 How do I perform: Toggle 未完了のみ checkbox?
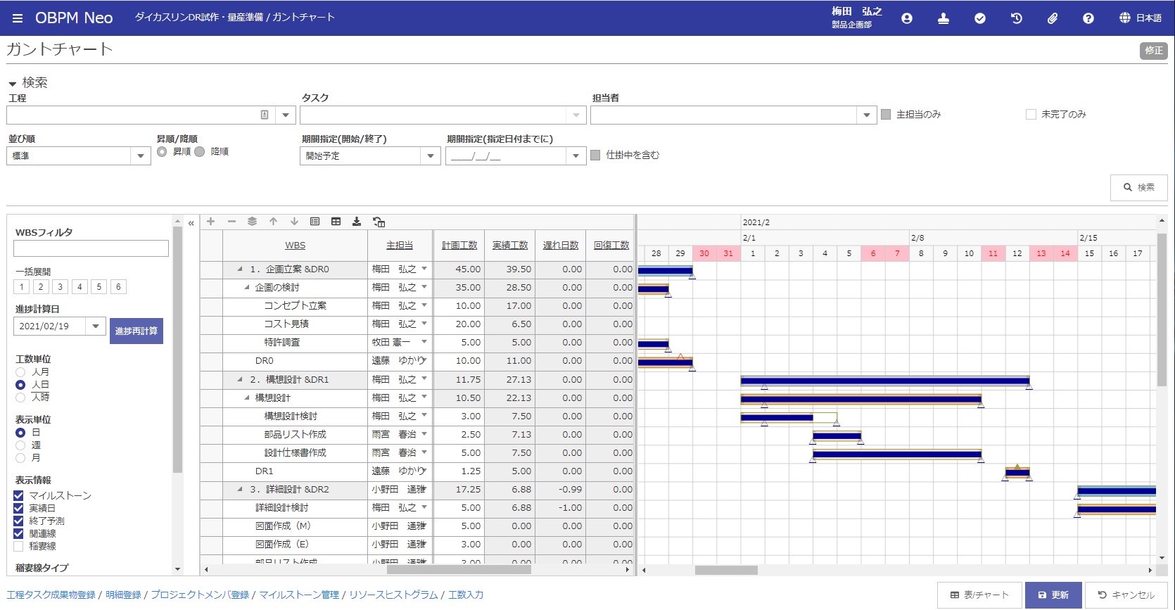pos(1031,114)
